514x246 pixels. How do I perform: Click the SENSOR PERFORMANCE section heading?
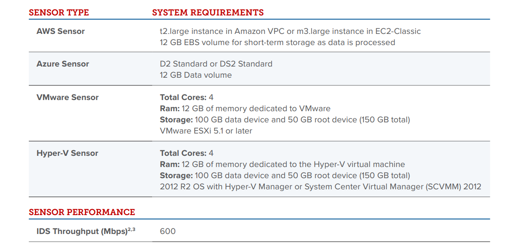pos(82,212)
